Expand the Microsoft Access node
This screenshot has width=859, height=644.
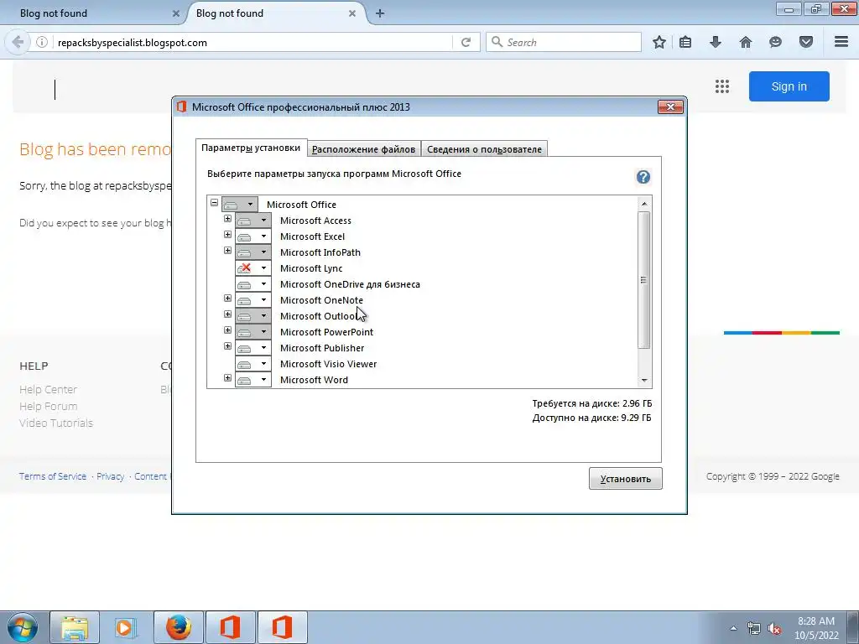click(x=228, y=219)
